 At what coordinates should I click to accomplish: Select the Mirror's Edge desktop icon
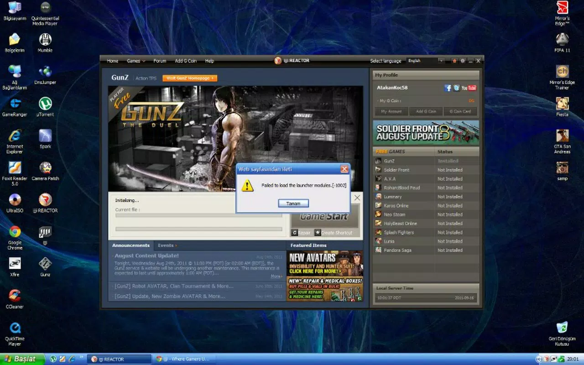[562, 13]
